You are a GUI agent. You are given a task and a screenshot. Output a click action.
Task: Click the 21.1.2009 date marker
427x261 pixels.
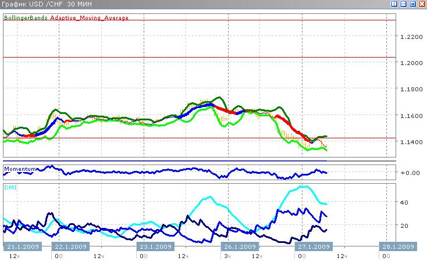pyautogui.click(x=19, y=246)
